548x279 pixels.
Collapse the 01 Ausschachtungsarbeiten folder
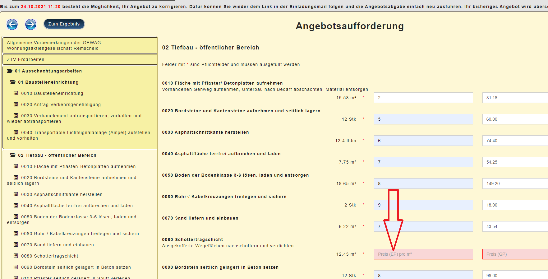pyautogui.click(x=10, y=71)
